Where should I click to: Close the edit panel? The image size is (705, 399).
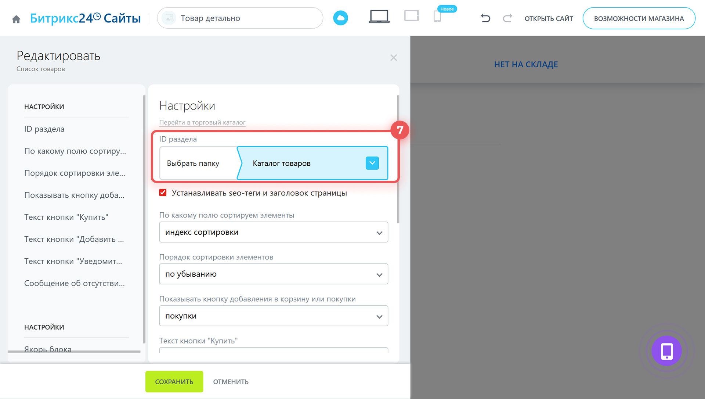(x=394, y=58)
